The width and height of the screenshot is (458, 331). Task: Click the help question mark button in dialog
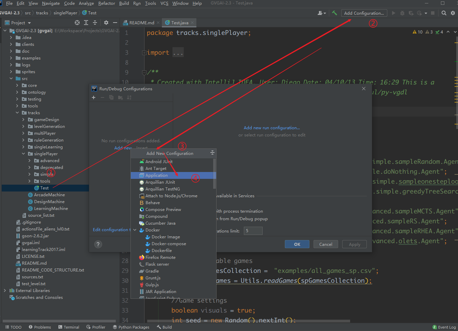point(98,244)
